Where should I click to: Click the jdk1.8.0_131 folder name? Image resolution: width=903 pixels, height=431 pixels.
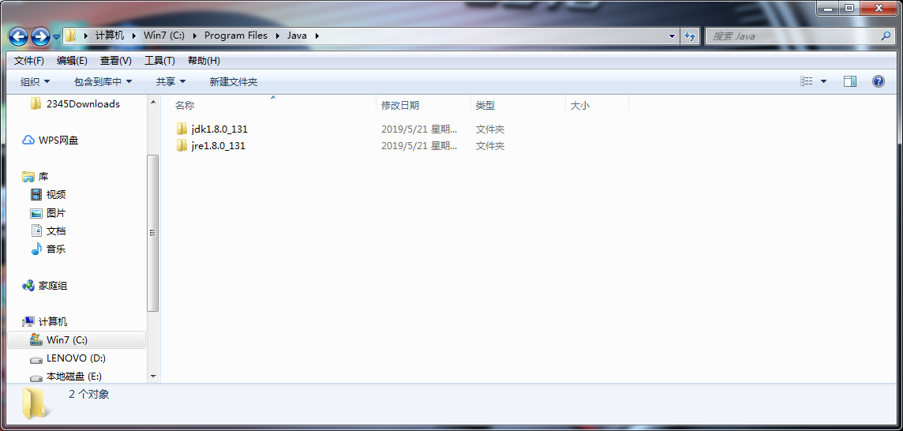pyautogui.click(x=219, y=129)
